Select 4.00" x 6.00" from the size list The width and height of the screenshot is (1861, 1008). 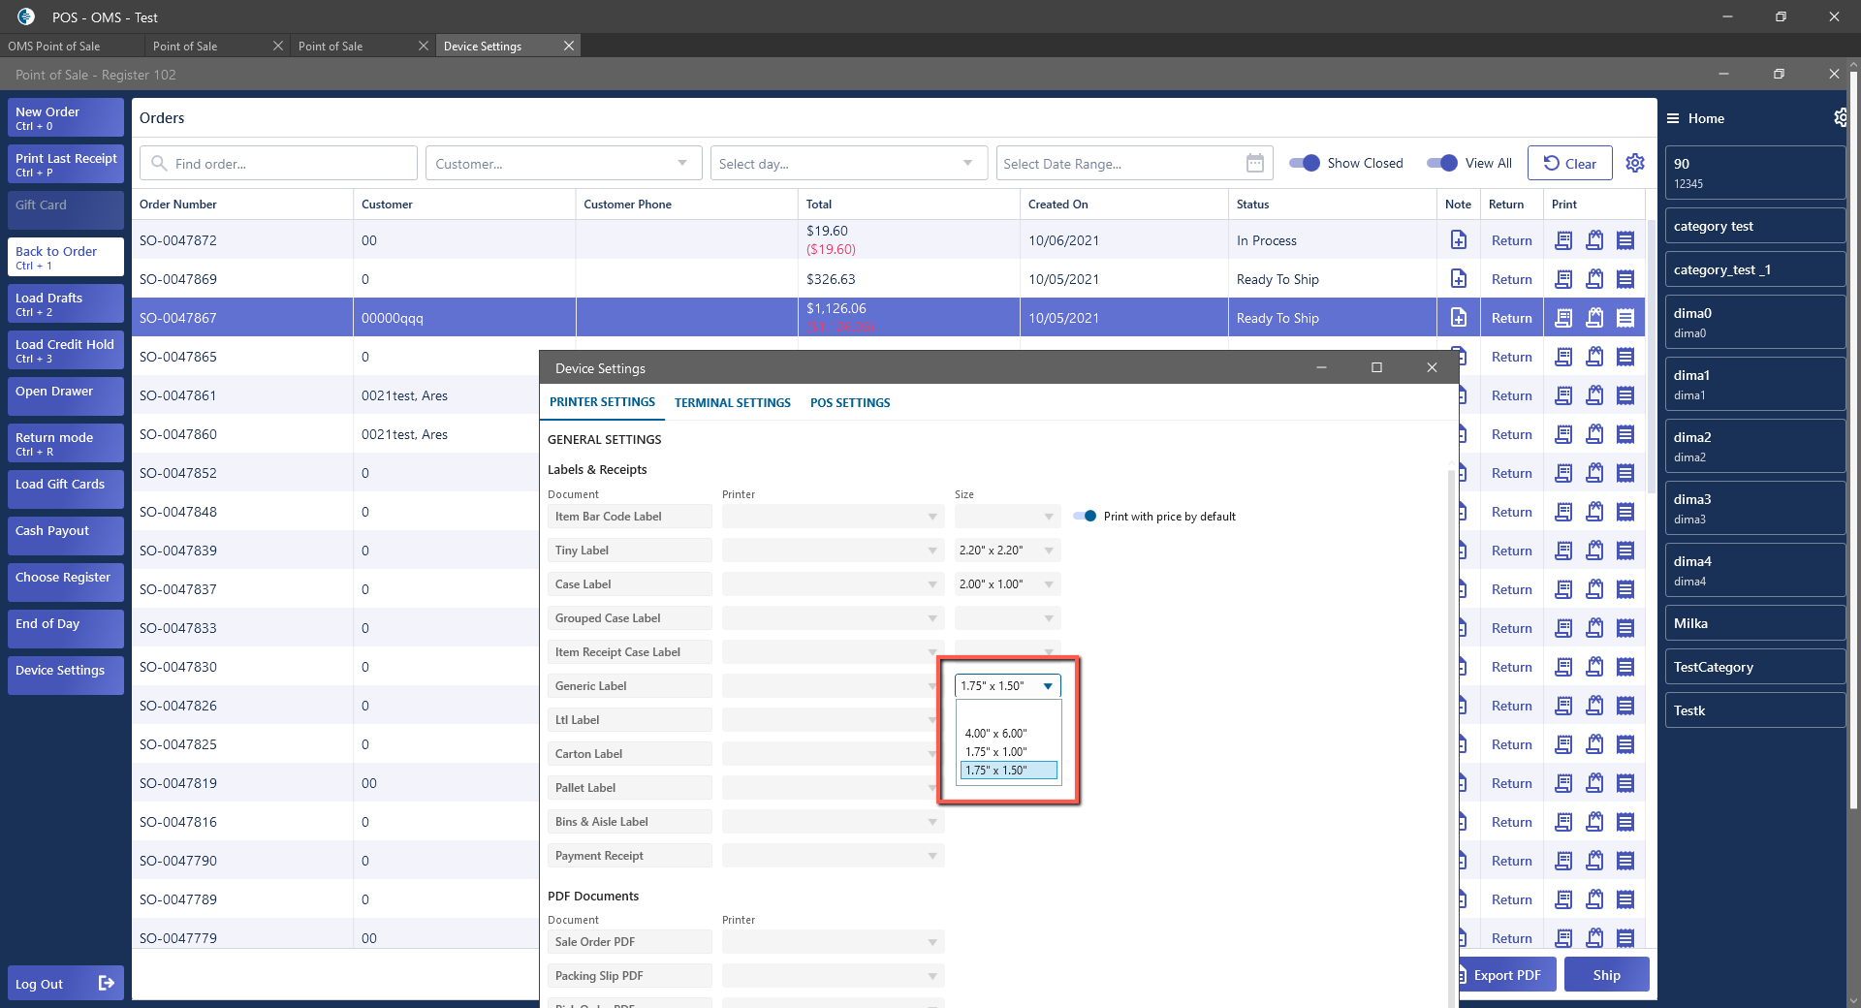(x=995, y=734)
